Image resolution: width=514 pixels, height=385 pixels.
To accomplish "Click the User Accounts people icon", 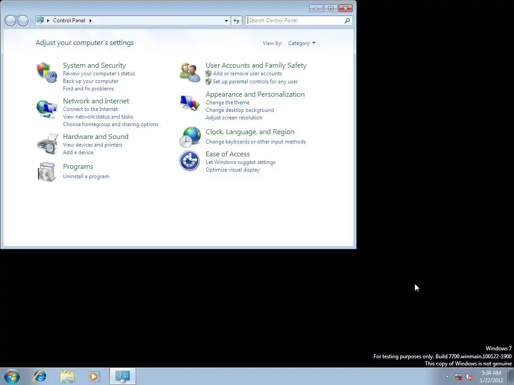I will [x=190, y=72].
